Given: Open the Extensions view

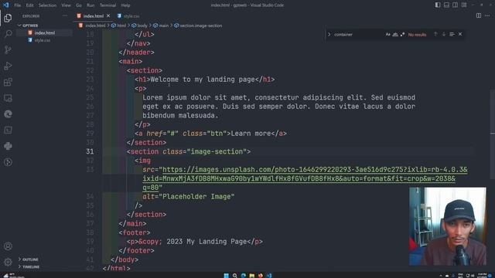Looking at the screenshot, I should pyautogui.click(x=8, y=82).
